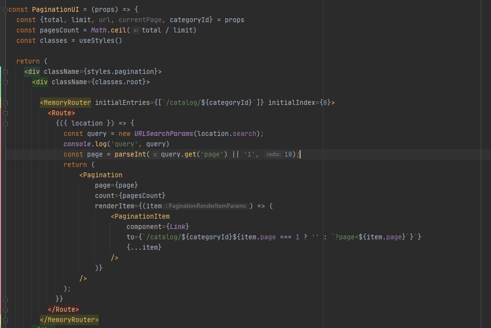Click the pagesCount variable declaration
Screen dimensions: 491x328
pos(59,30)
